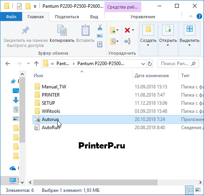The width and height of the screenshot is (204, 195).
Task: Click the Copy to folder icon
Action: coord(113,41)
